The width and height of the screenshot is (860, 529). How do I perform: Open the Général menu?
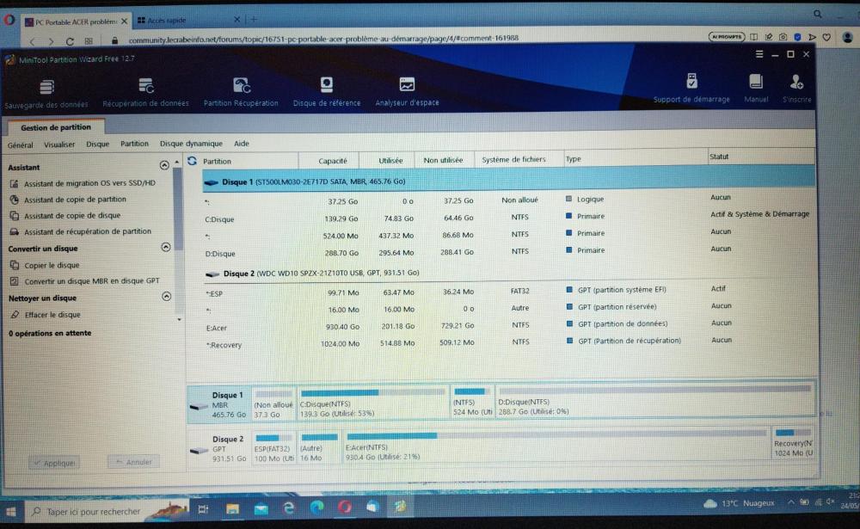pyautogui.click(x=21, y=145)
